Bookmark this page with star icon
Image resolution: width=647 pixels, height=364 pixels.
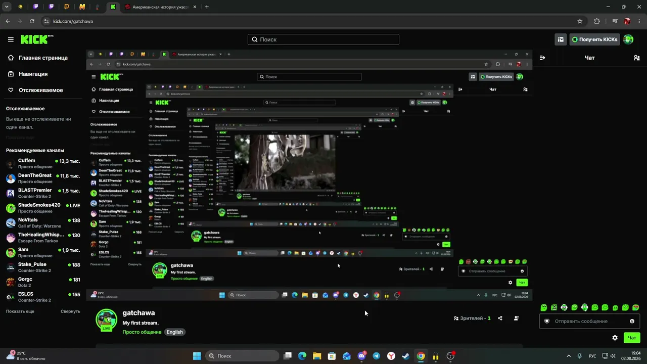click(580, 21)
